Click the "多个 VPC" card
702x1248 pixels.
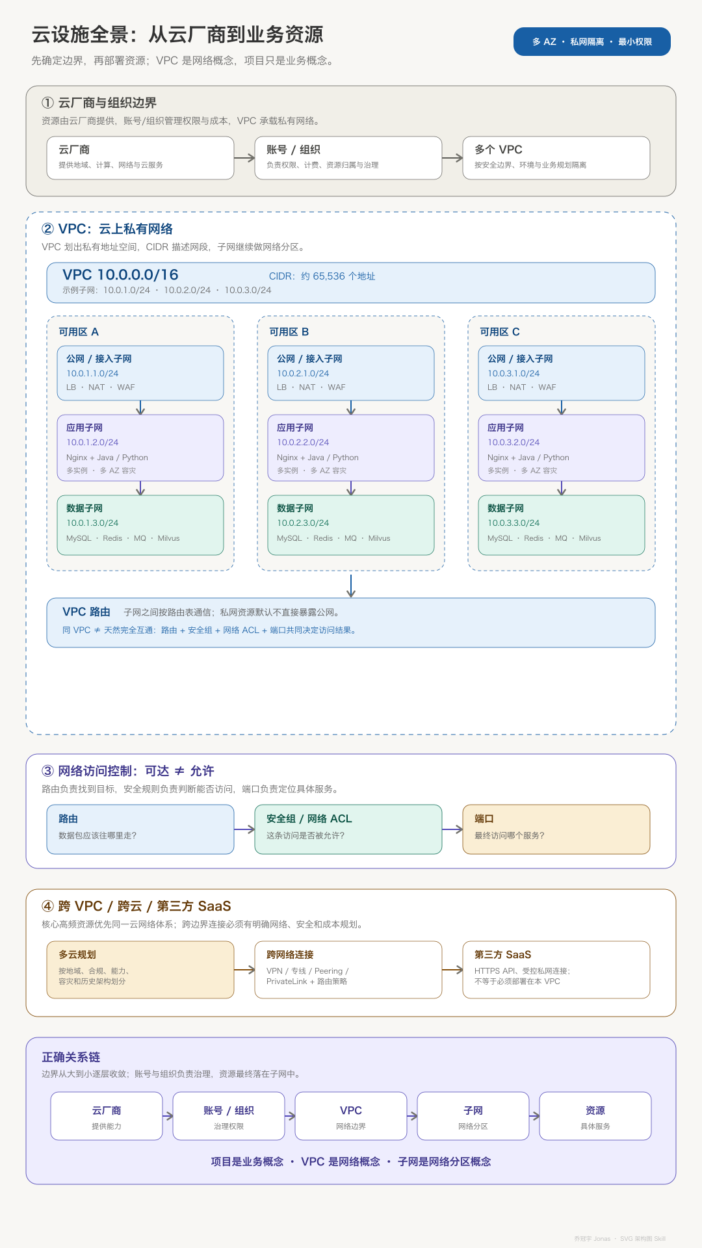click(556, 157)
